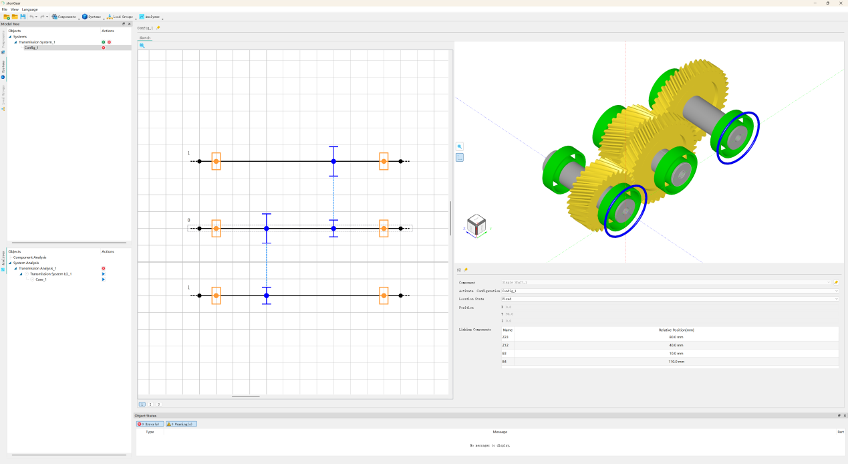Screen dimensions: 848x464
Task: Rename Config_1 using the pencil icon
Action: pos(158,28)
